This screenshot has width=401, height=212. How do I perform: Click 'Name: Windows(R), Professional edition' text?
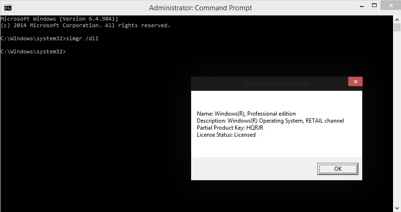click(x=246, y=114)
